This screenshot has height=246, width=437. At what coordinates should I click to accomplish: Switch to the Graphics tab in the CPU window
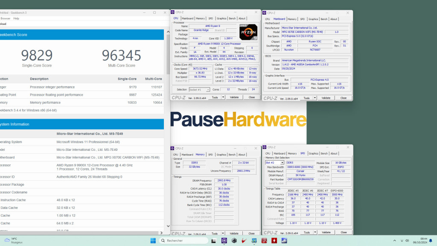point(221,18)
